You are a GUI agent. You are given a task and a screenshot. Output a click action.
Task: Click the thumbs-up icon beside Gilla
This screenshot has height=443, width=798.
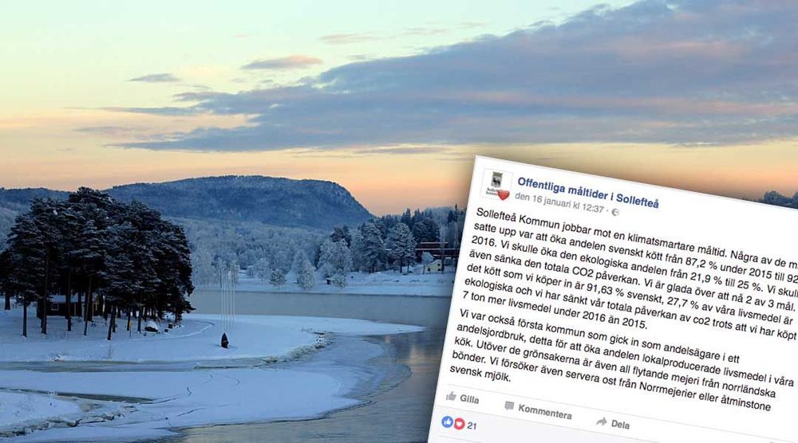452,396
